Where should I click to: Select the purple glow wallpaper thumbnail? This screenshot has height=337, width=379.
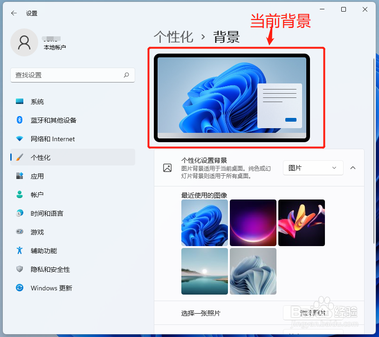(x=253, y=223)
